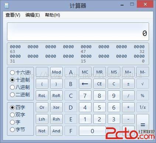Toggle sign with the ± button

pos(128,84)
